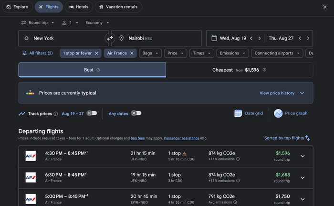Select the 5:00 PM EWR Air France flight
Screen dimensions: 334x206
click(166, 197)
